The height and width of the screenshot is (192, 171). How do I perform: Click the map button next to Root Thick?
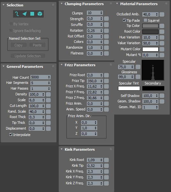point(48,117)
